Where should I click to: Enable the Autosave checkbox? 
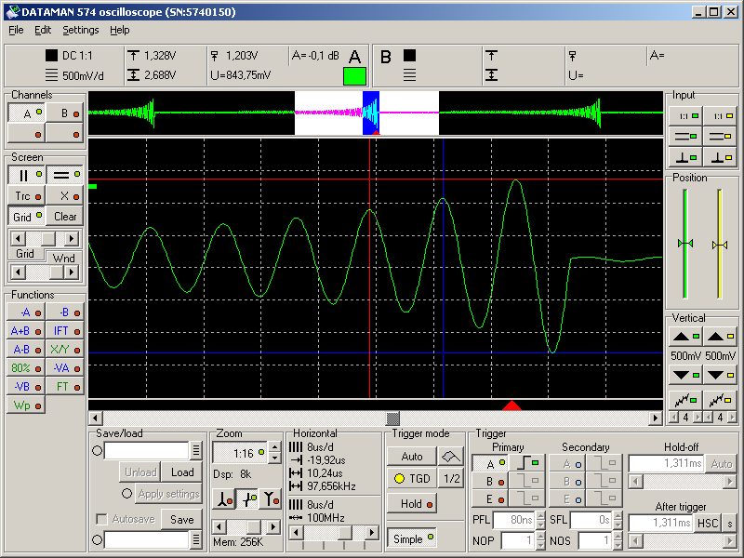[x=101, y=519]
